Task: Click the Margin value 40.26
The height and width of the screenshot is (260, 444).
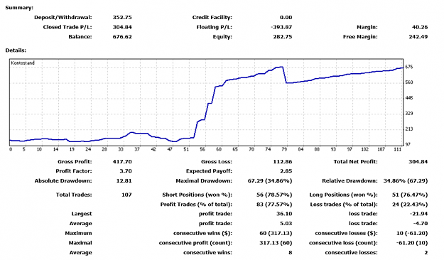Action: 420,27
